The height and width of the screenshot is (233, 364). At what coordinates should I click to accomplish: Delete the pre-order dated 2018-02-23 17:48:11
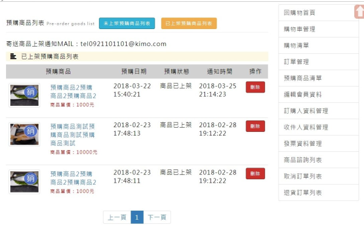coord(255,174)
